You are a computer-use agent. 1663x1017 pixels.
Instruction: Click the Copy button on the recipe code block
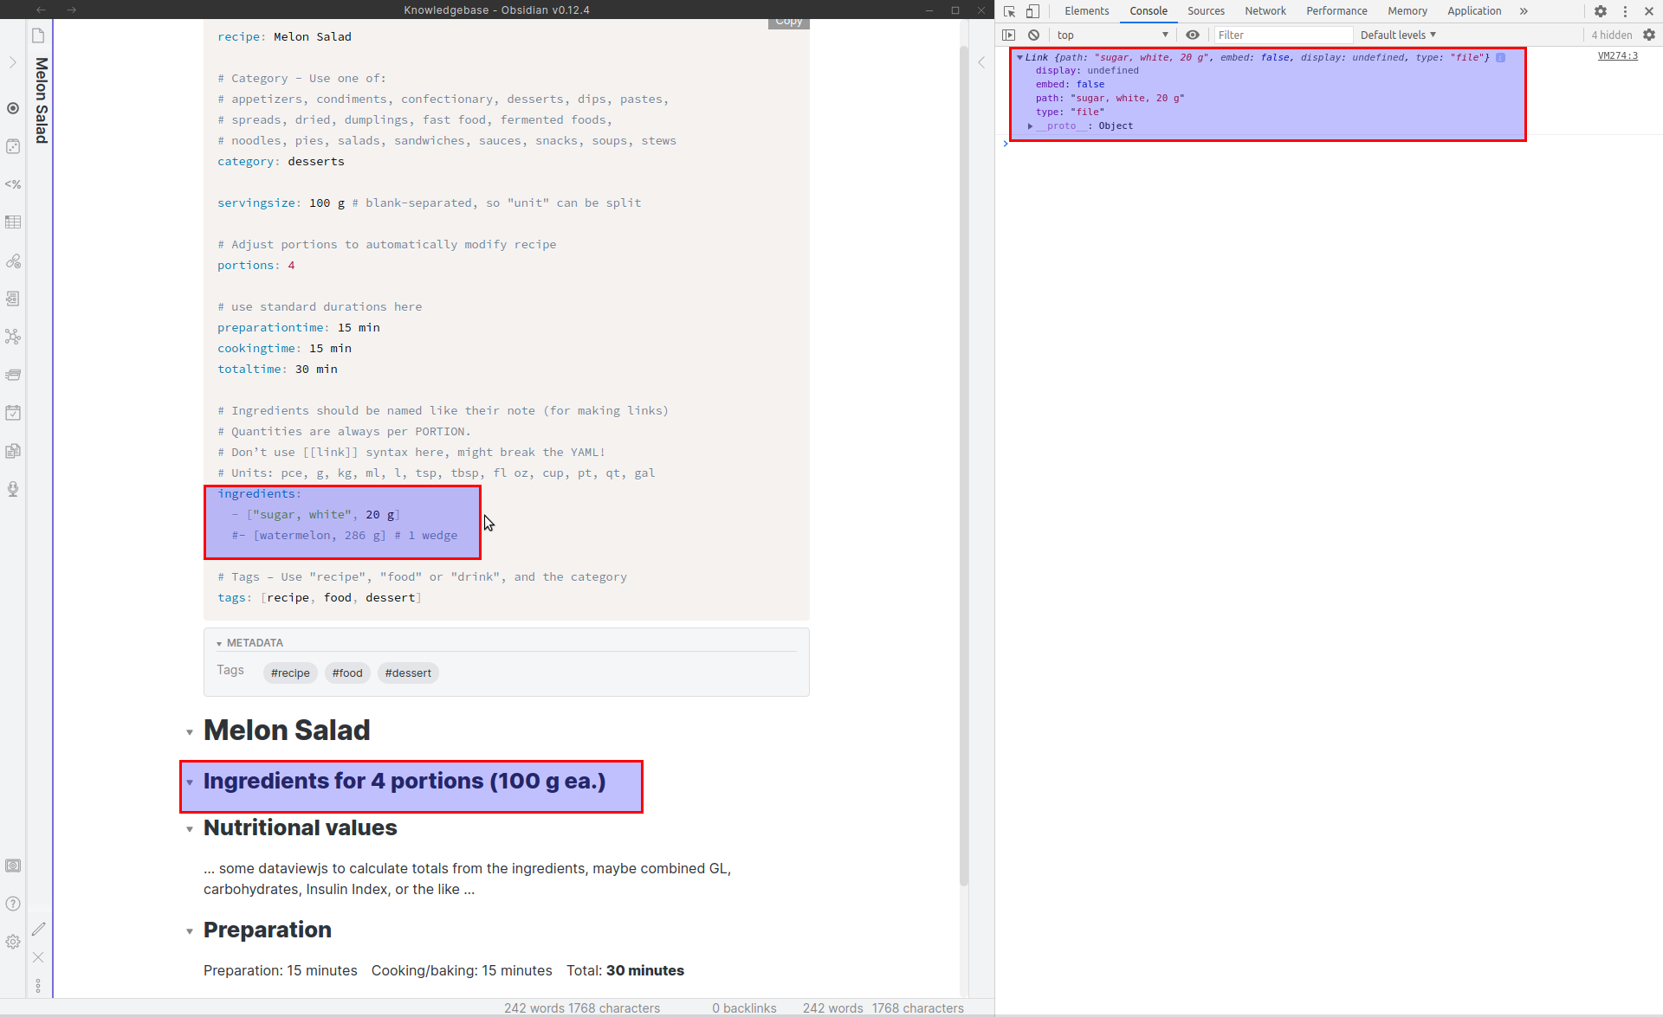pyautogui.click(x=787, y=22)
